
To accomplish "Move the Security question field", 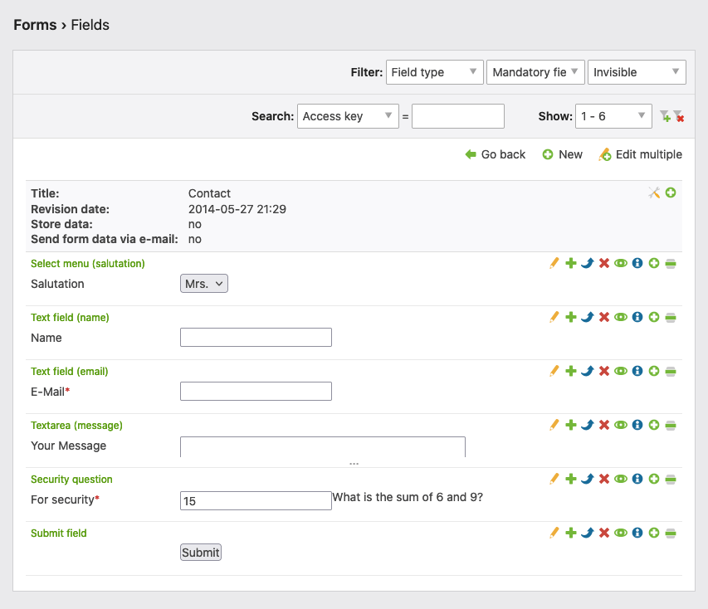I will [588, 479].
